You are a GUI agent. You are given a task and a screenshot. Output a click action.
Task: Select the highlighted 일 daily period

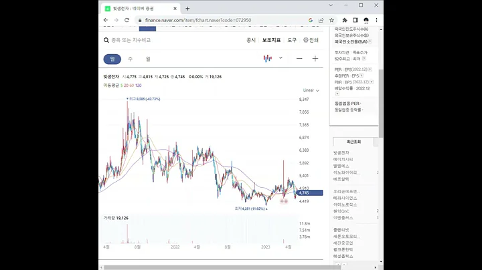[112, 59]
